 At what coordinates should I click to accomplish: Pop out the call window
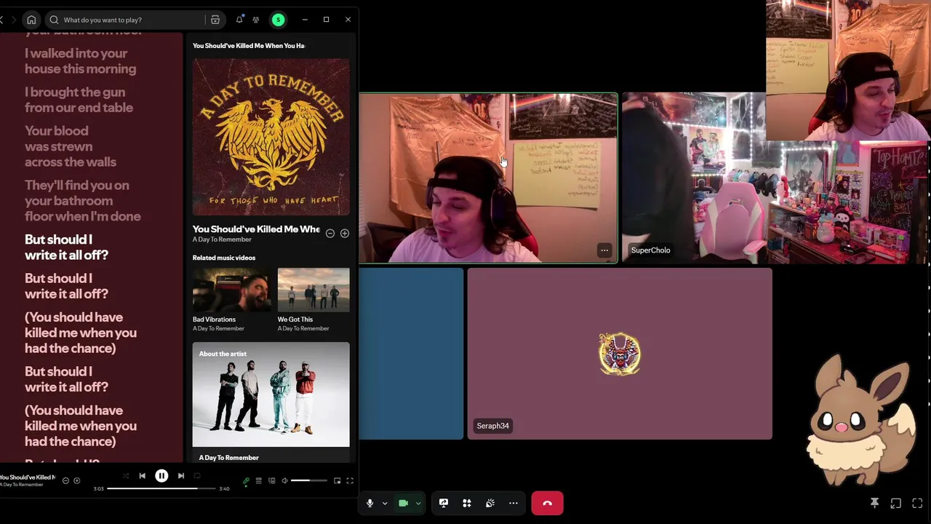click(896, 503)
